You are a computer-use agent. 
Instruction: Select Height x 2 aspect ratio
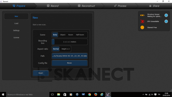pyautogui.click(x=65, y=49)
